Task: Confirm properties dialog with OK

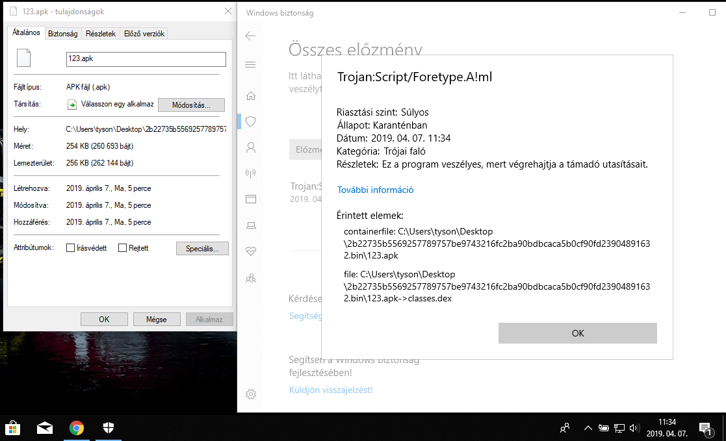Action: click(104, 320)
